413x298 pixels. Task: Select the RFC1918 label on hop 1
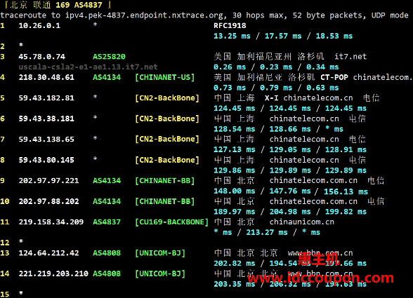coord(230,25)
